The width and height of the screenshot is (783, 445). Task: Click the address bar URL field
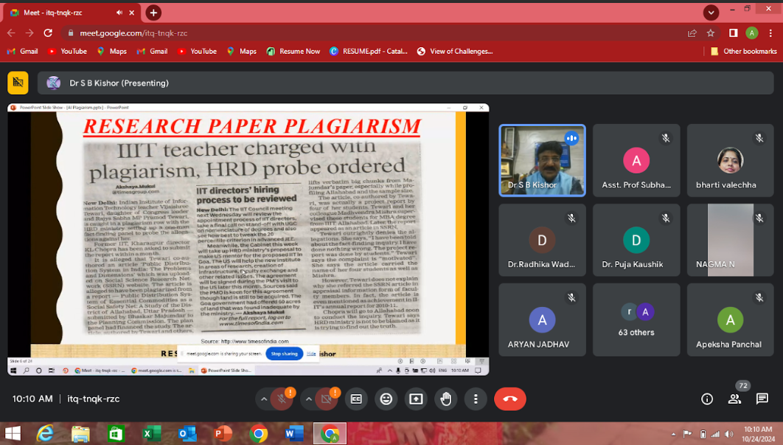pyautogui.click(x=375, y=33)
